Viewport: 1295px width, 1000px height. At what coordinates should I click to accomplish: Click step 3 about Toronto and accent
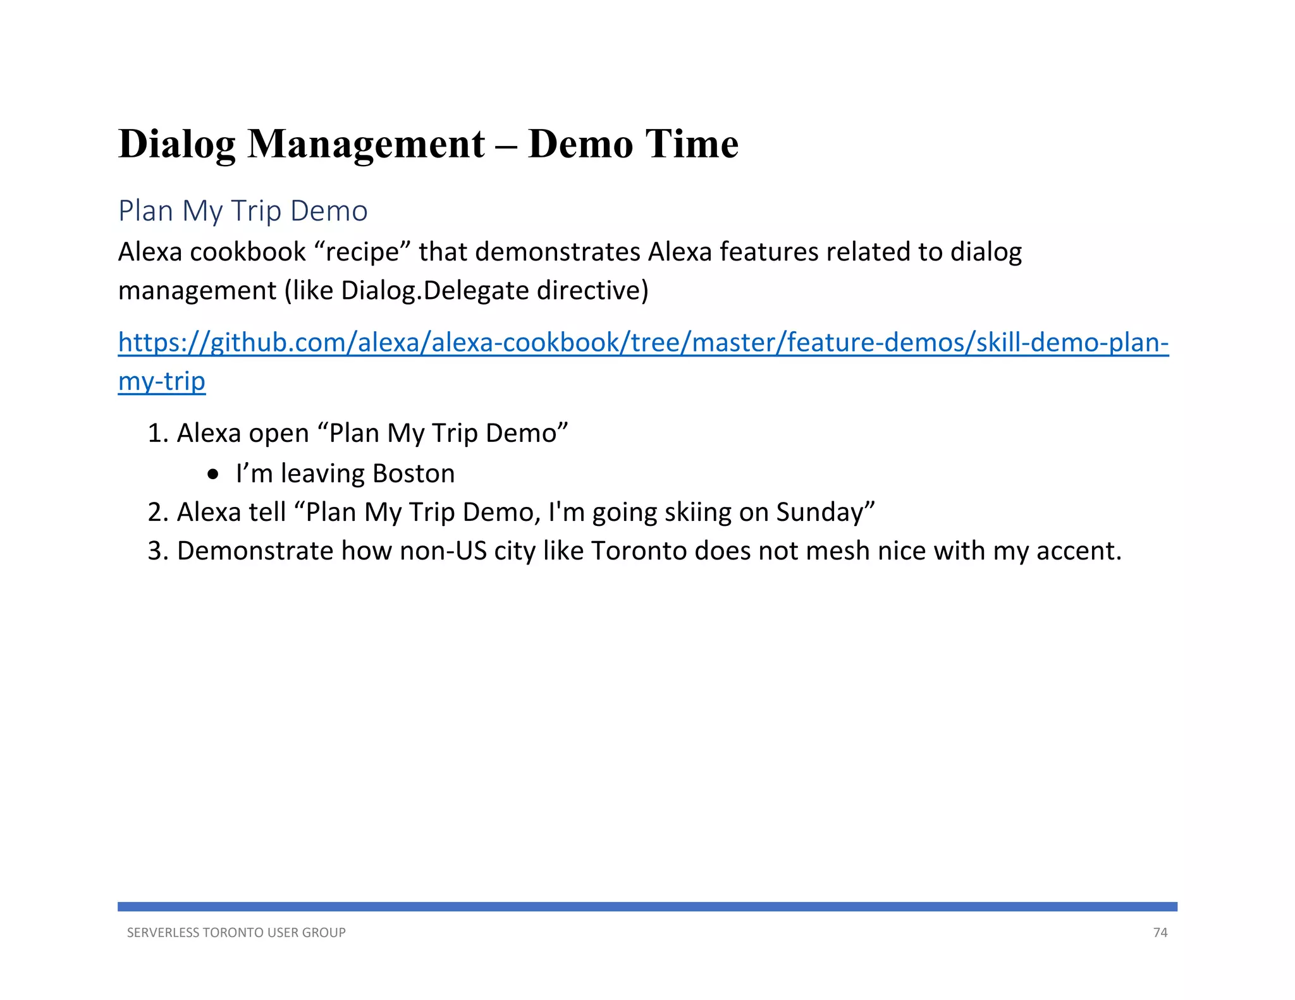(634, 551)
